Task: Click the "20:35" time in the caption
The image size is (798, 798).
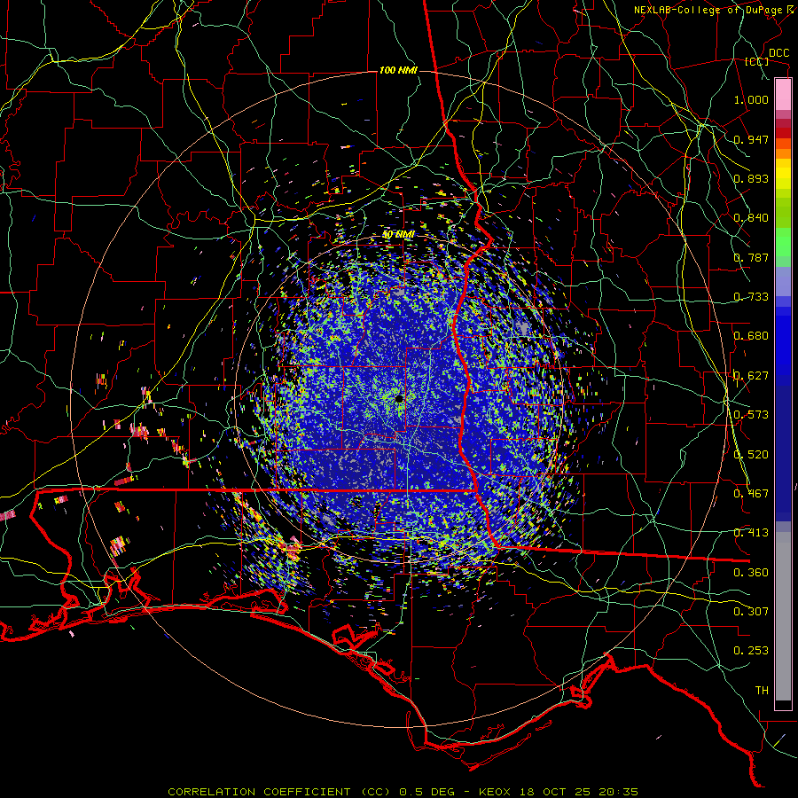Action: point(618,792)
